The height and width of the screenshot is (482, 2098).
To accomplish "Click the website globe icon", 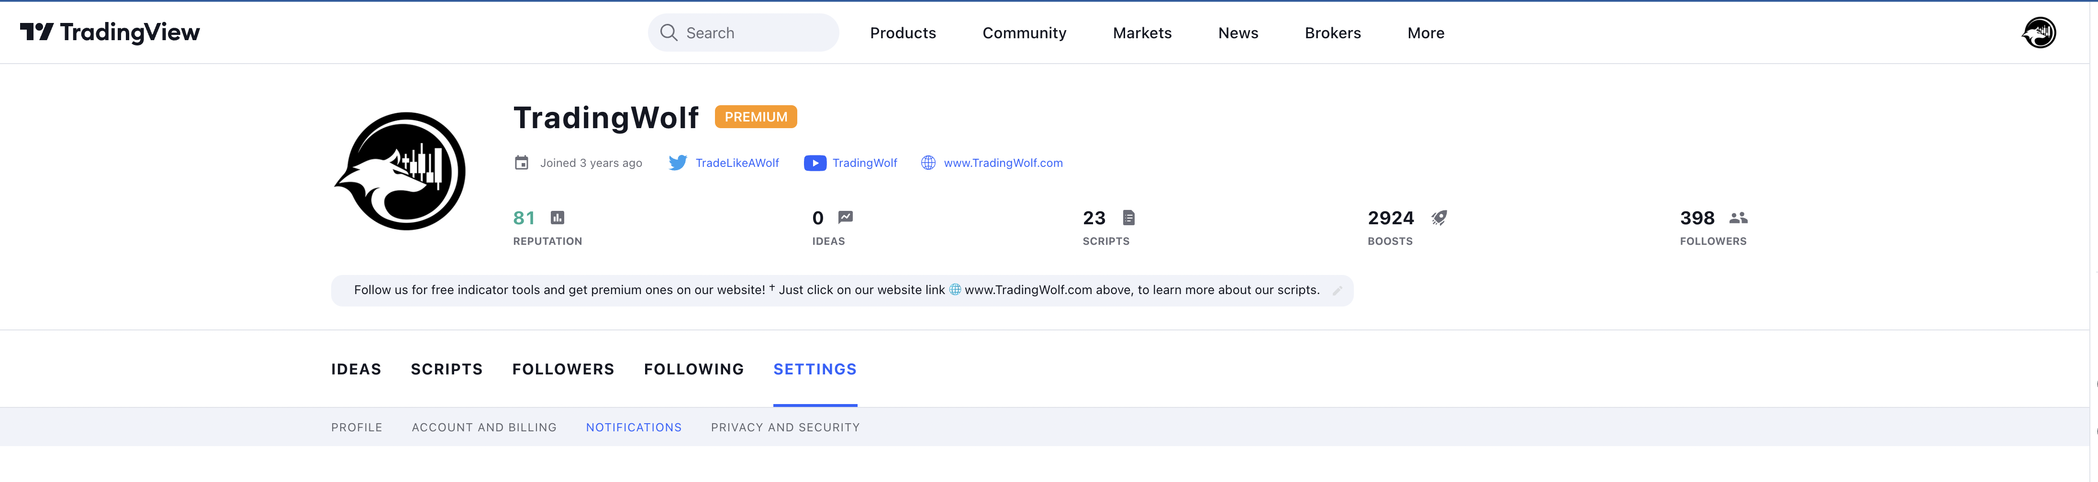I will [x=927, y=163].
